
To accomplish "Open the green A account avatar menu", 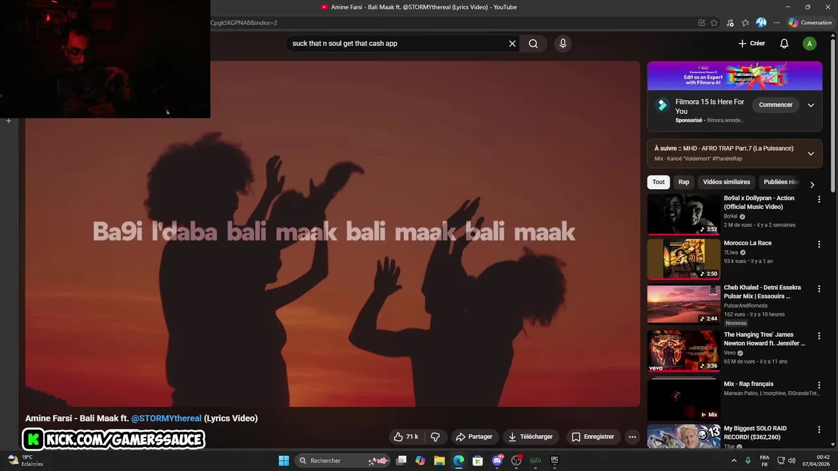I will click(810, 44).
